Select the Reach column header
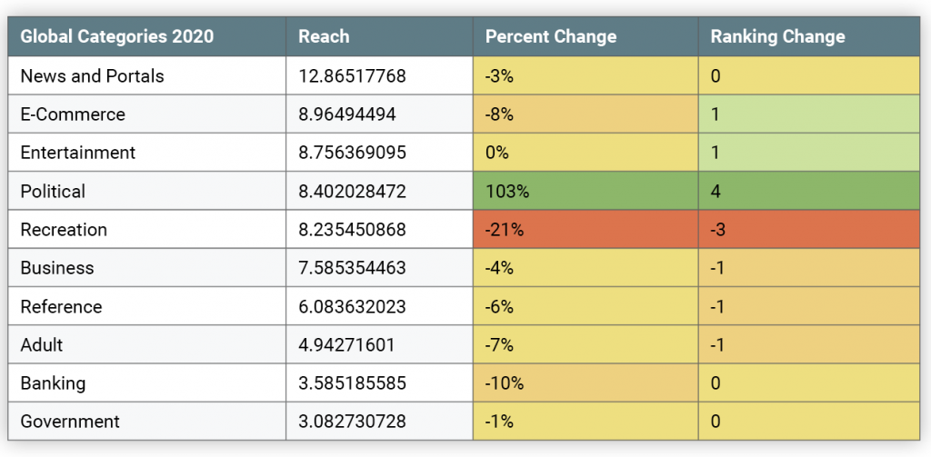The width and height of the screenshot is (931, 457). tap(324, 37)
